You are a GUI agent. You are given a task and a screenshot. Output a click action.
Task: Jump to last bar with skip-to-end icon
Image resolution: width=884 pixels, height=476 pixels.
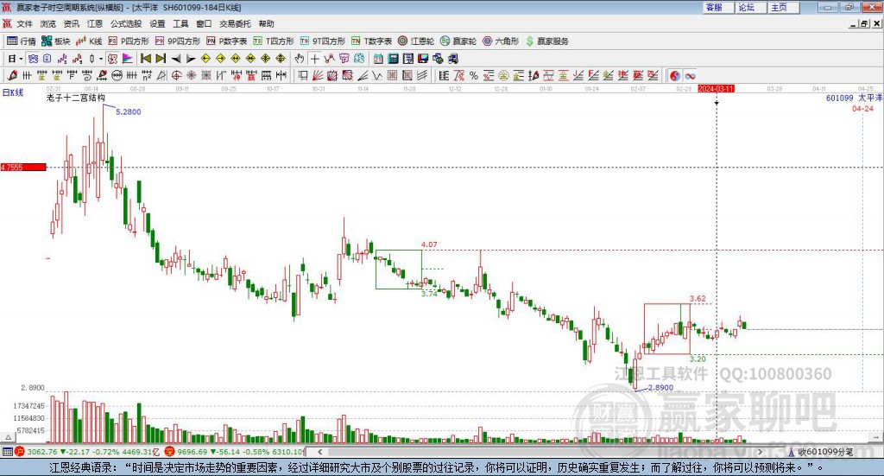coord(161,59)
